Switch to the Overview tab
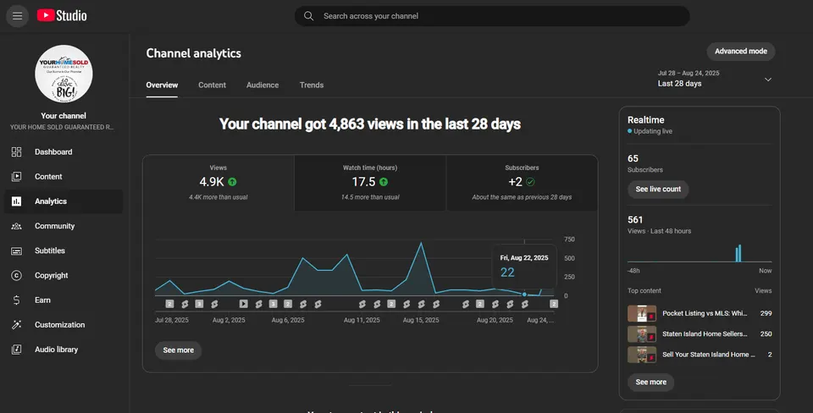The width and height of the screenshot is (813, 413). [x=162, y=85]
